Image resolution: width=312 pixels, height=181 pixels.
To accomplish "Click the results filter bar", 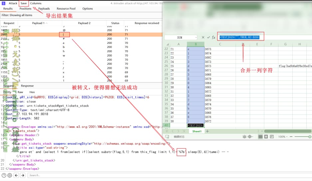I will (x=81, y=15).
